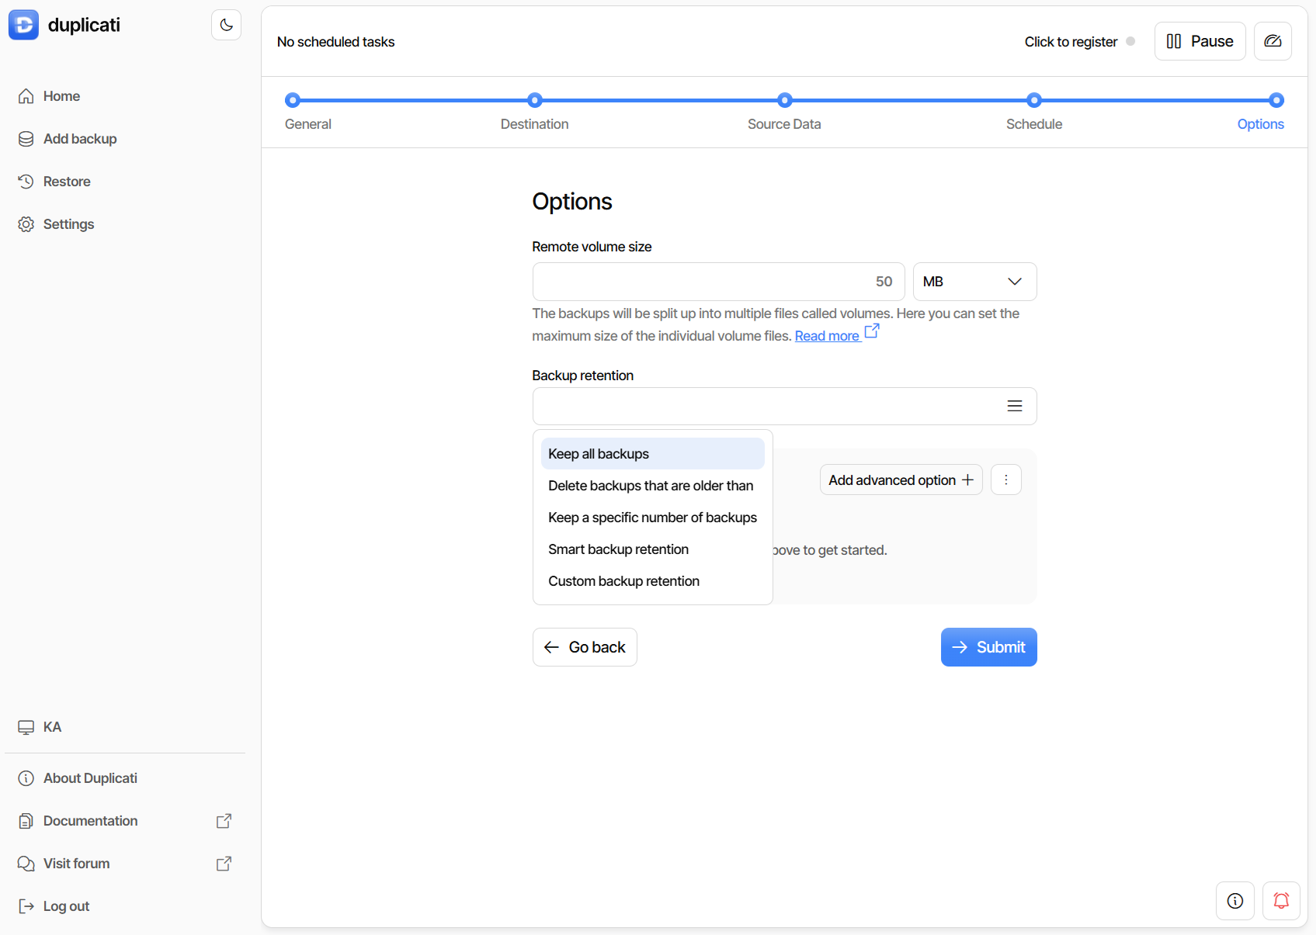Type in the Remote volume size field
The width and height of the screenshot is (1316, 935).
717,281
